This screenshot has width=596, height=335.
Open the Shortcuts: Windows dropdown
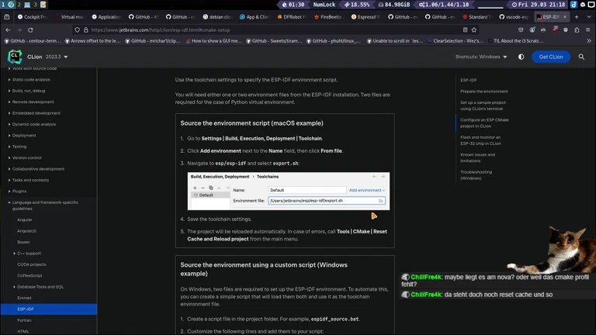pos(481,57)
